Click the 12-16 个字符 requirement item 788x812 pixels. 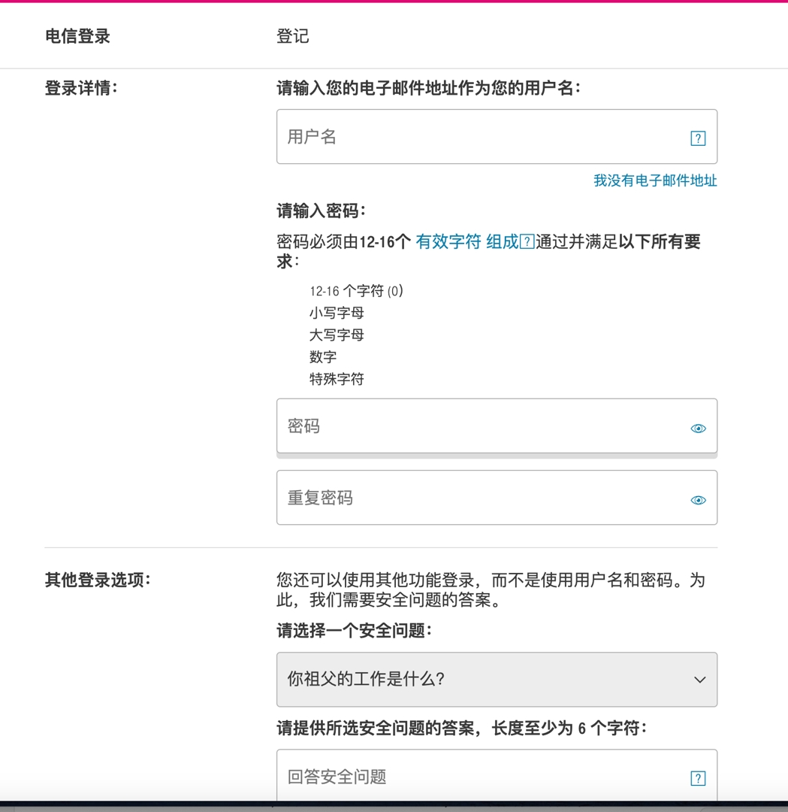click(356, 291)
